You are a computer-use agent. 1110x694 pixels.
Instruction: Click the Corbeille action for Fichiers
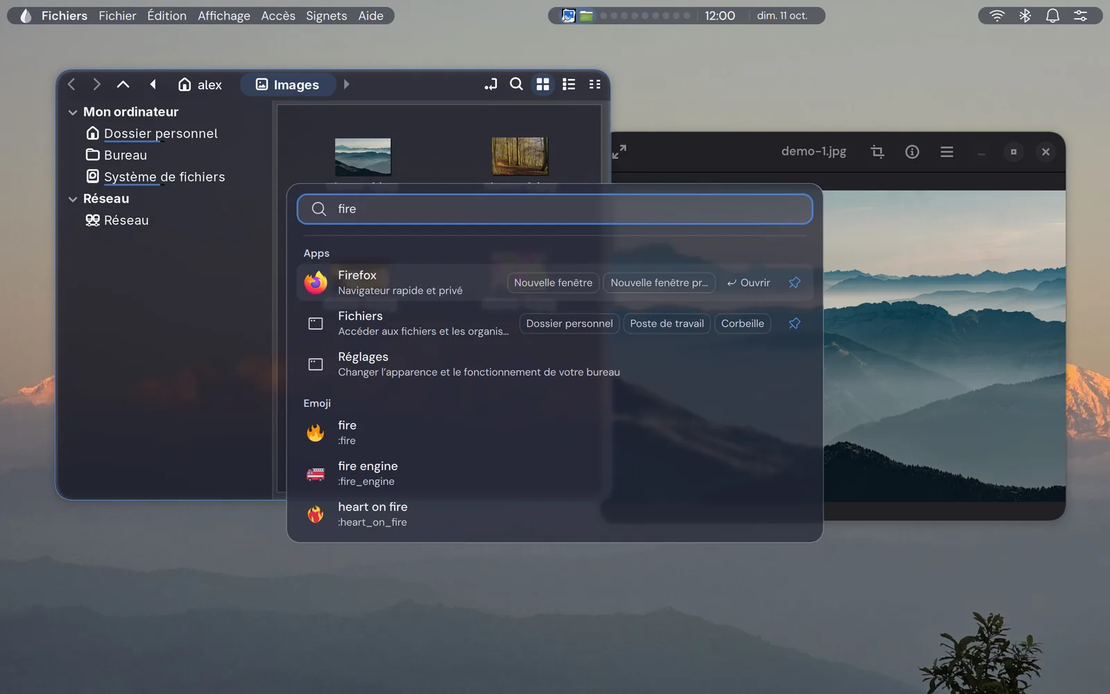click(742, 323)
